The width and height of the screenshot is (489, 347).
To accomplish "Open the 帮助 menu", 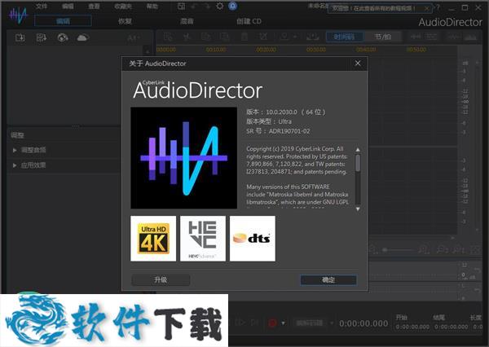I will [x=152, y=6].
